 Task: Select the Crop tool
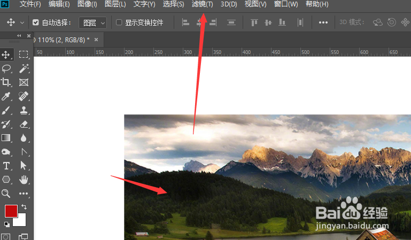pos(6,82)
